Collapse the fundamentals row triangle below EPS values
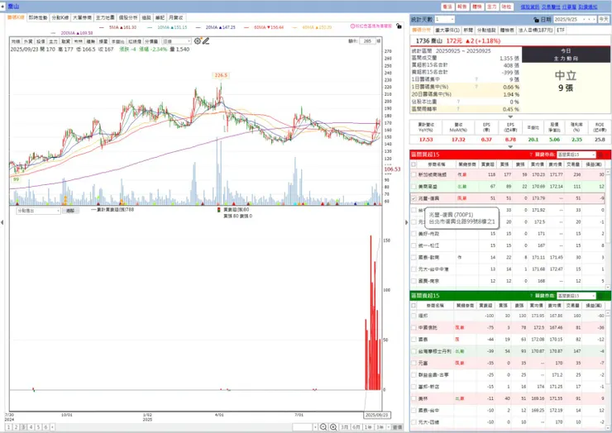The height and width of the screenshot is (433, 612). coord(509,146)
